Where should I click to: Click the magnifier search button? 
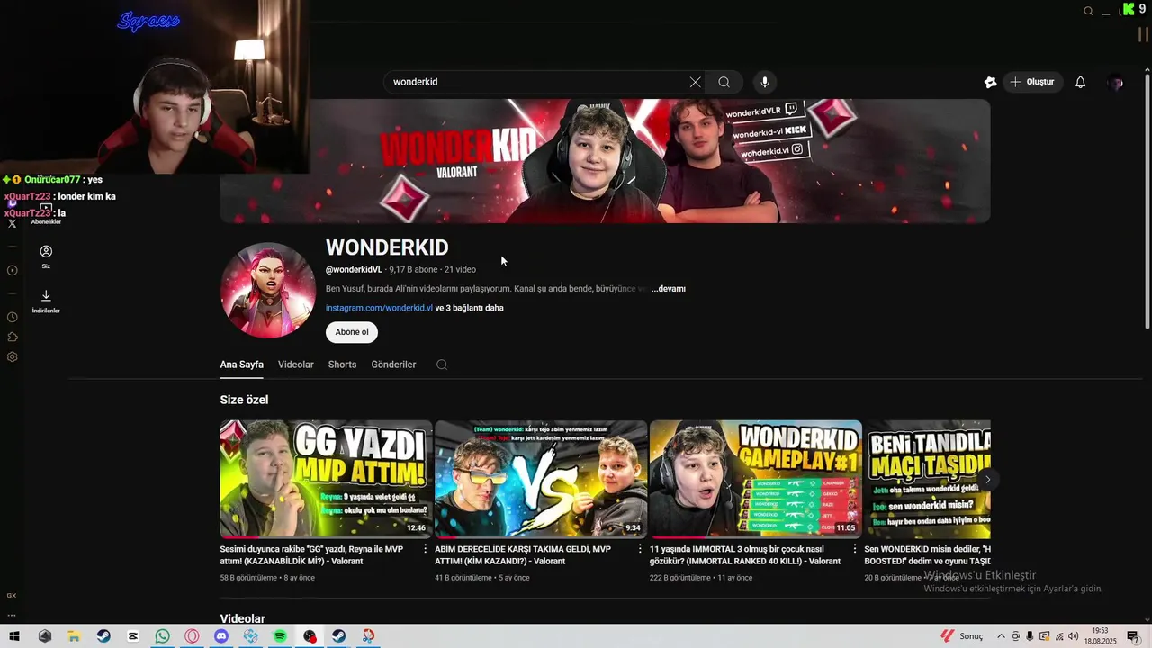(x=724, y=82)
